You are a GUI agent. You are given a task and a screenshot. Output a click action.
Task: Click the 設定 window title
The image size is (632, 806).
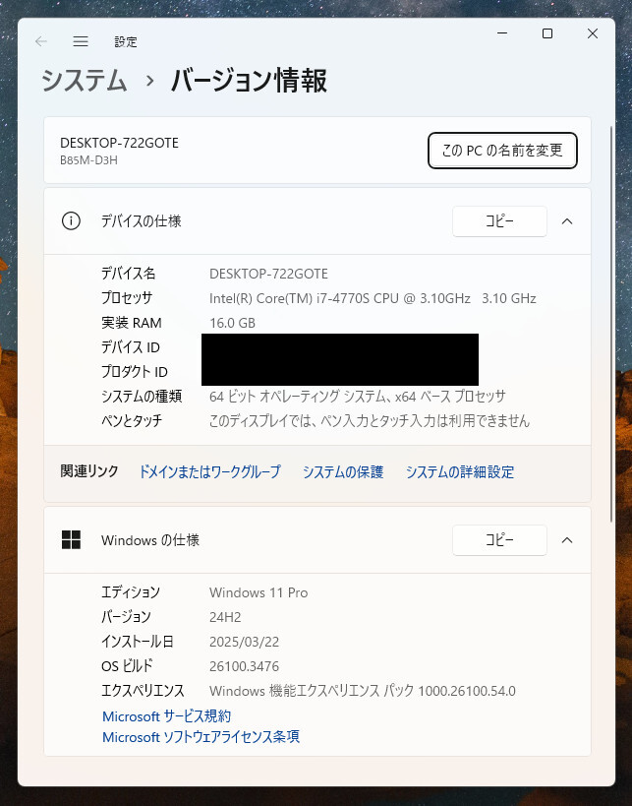click(126, 41)
